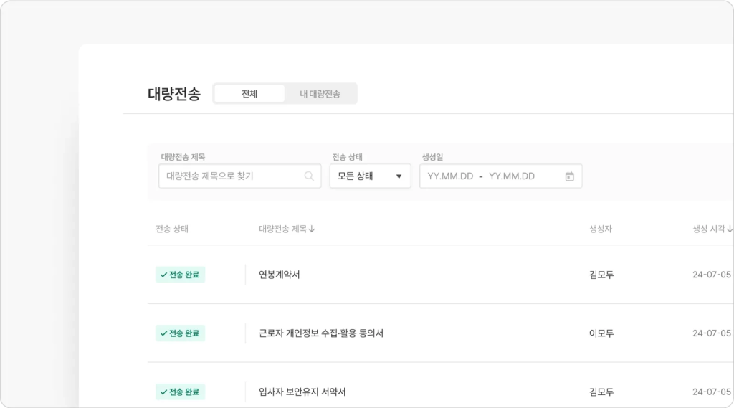Click the 모든 상태 dropdown arrow
The image size is (734, 408).
coord(399,176)
